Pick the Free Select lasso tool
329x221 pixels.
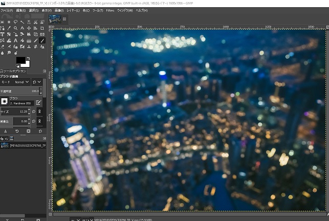(15, 22)
